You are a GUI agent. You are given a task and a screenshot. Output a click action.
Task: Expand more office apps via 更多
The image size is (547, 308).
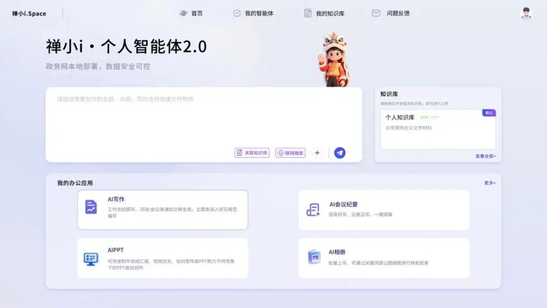pos(488,181)
